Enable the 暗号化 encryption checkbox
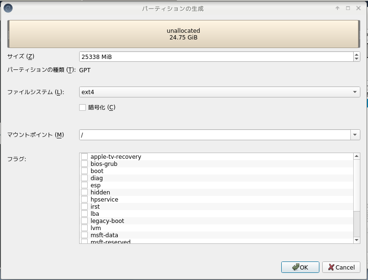Viewport: 368px width, 280px height. (x=82, y=107)
